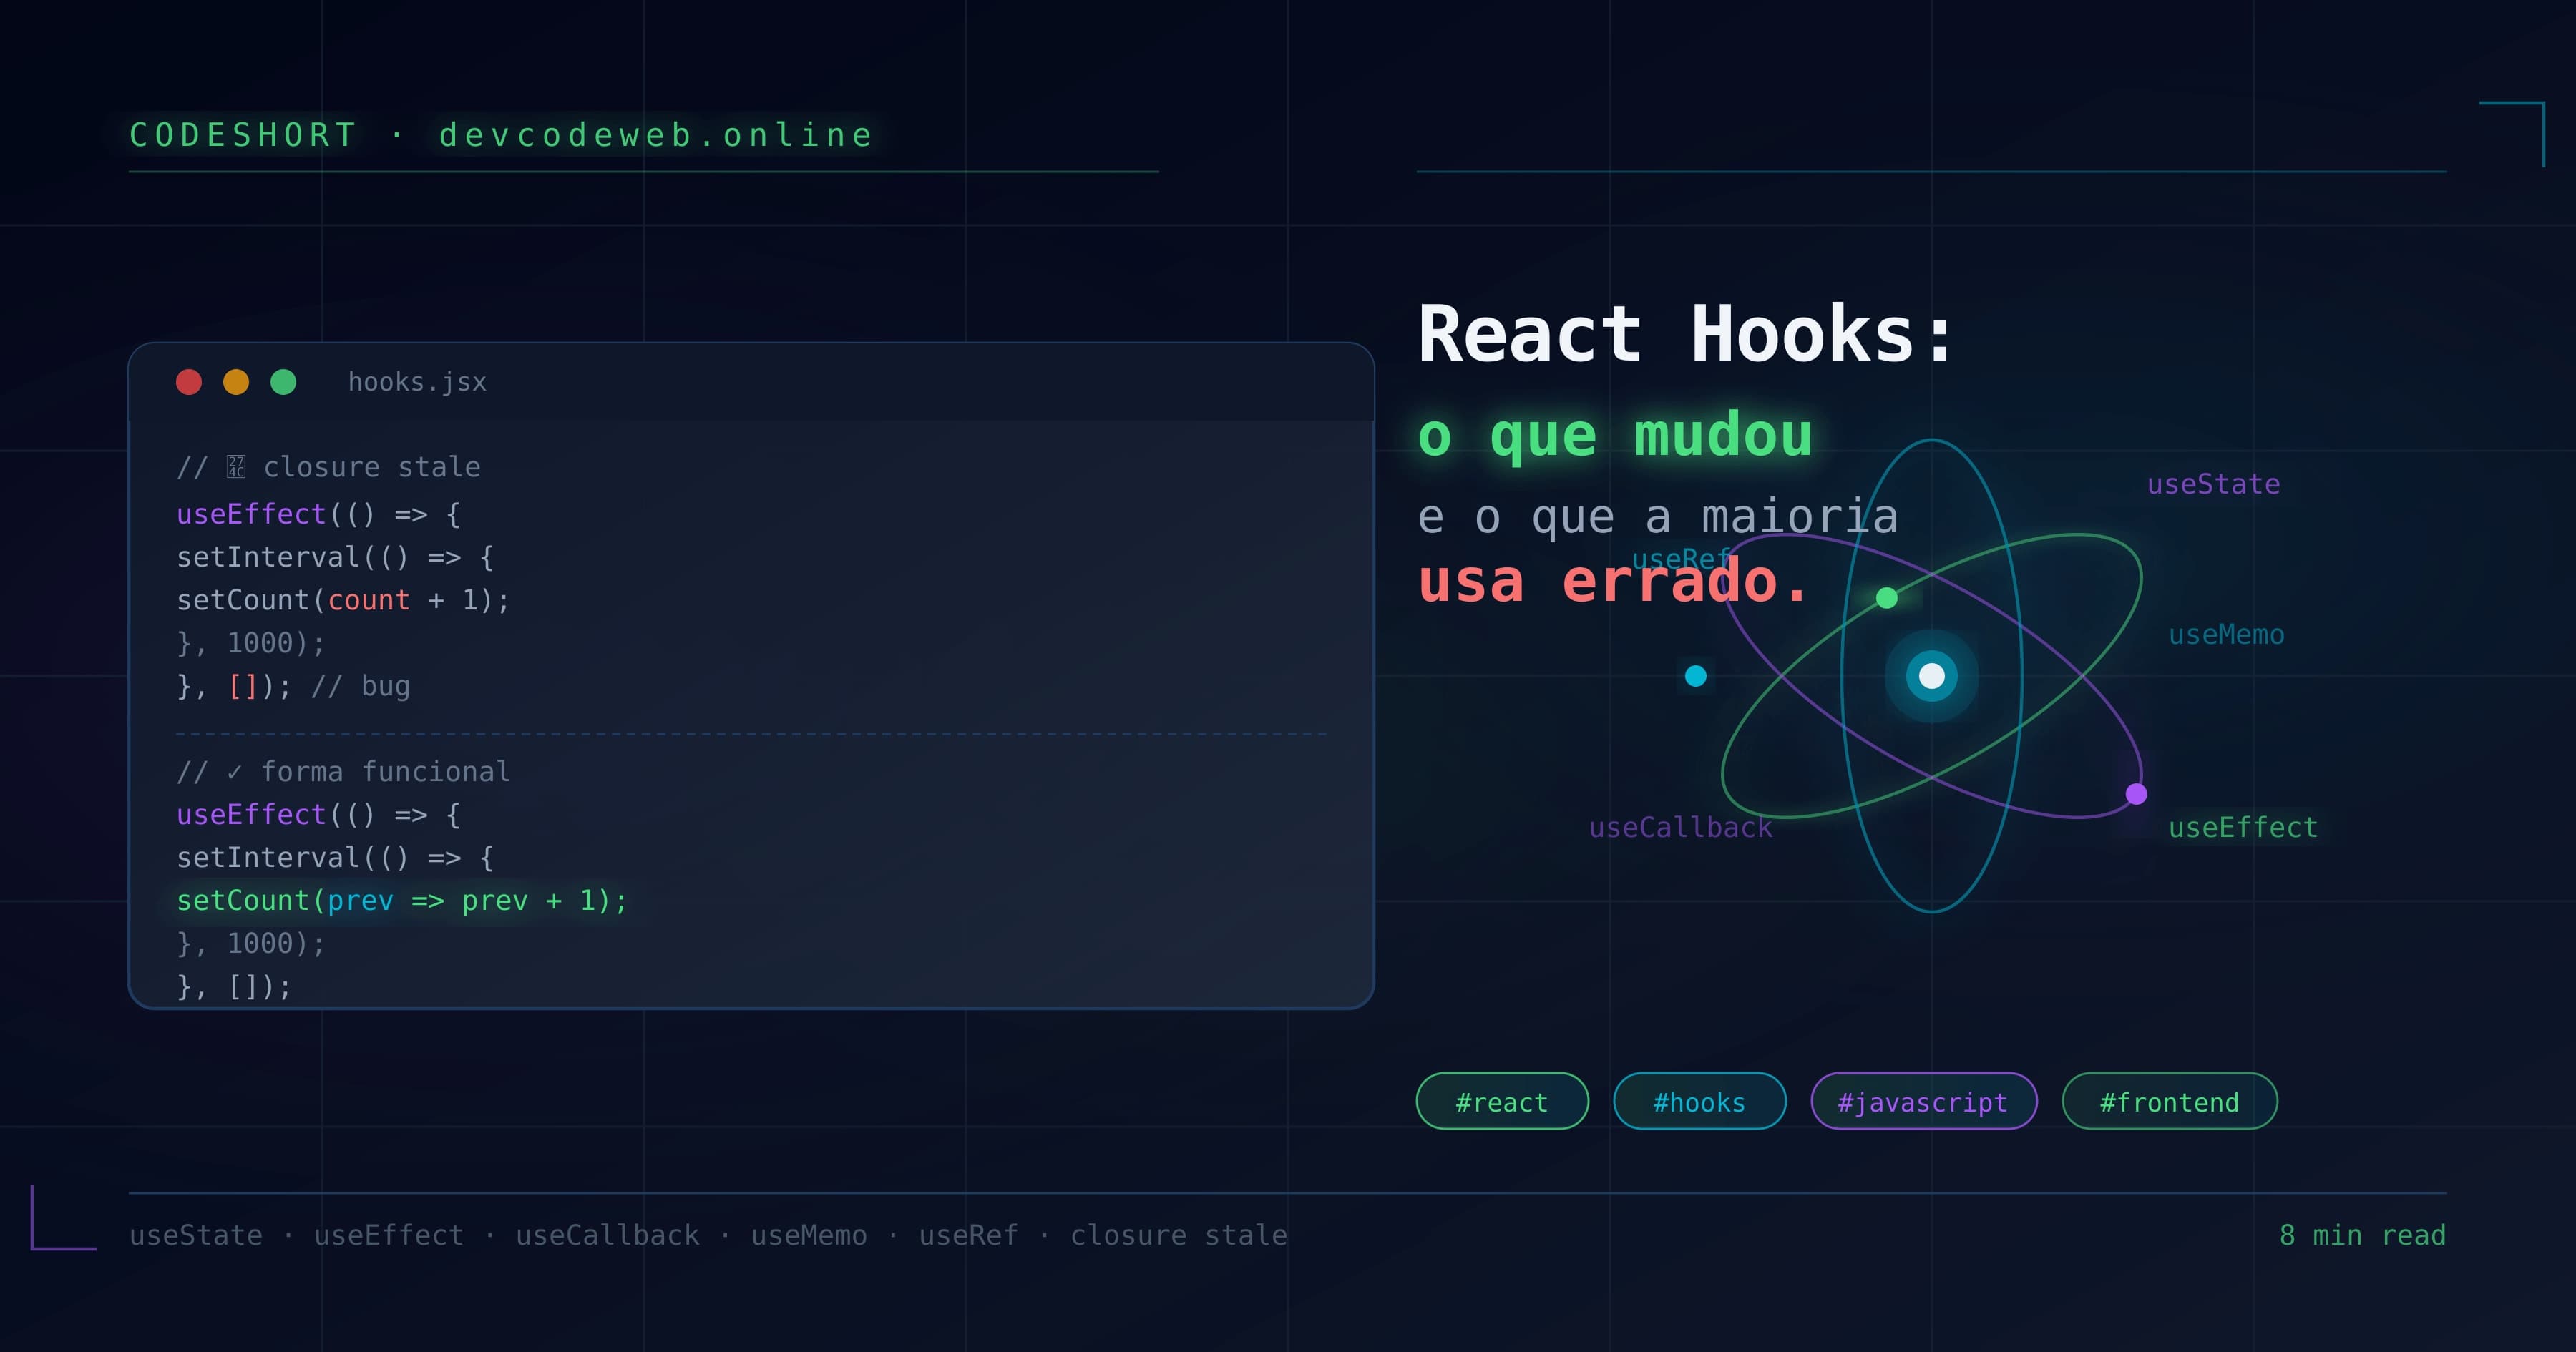Click 'closure stale' in the footer
This screenshot has height=1352, width=2576.
(1179, 1235)
